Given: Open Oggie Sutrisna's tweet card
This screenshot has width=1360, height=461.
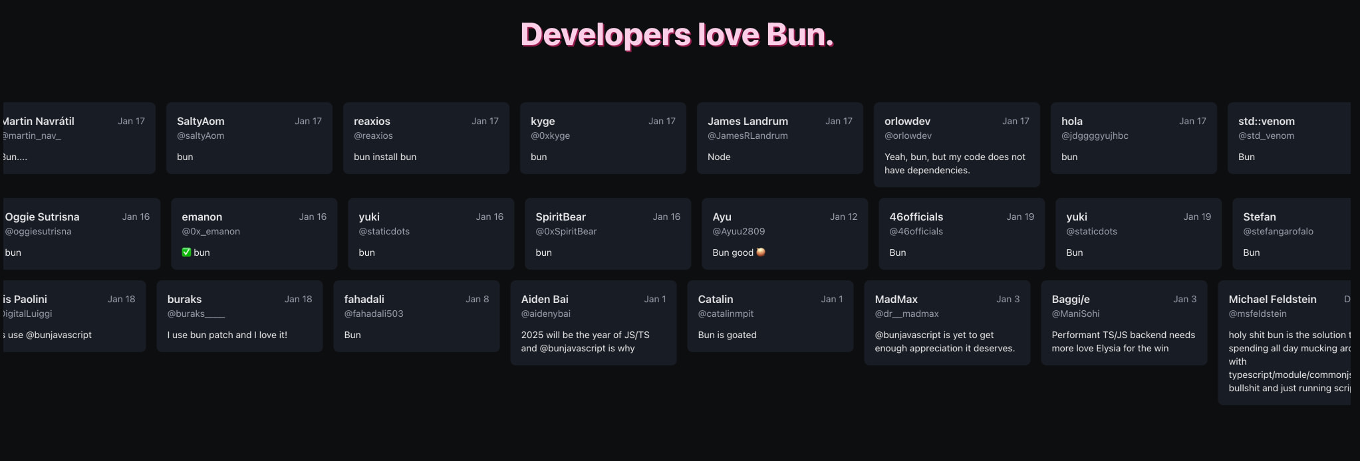Looking at the screenshot, I should [81, 234].
